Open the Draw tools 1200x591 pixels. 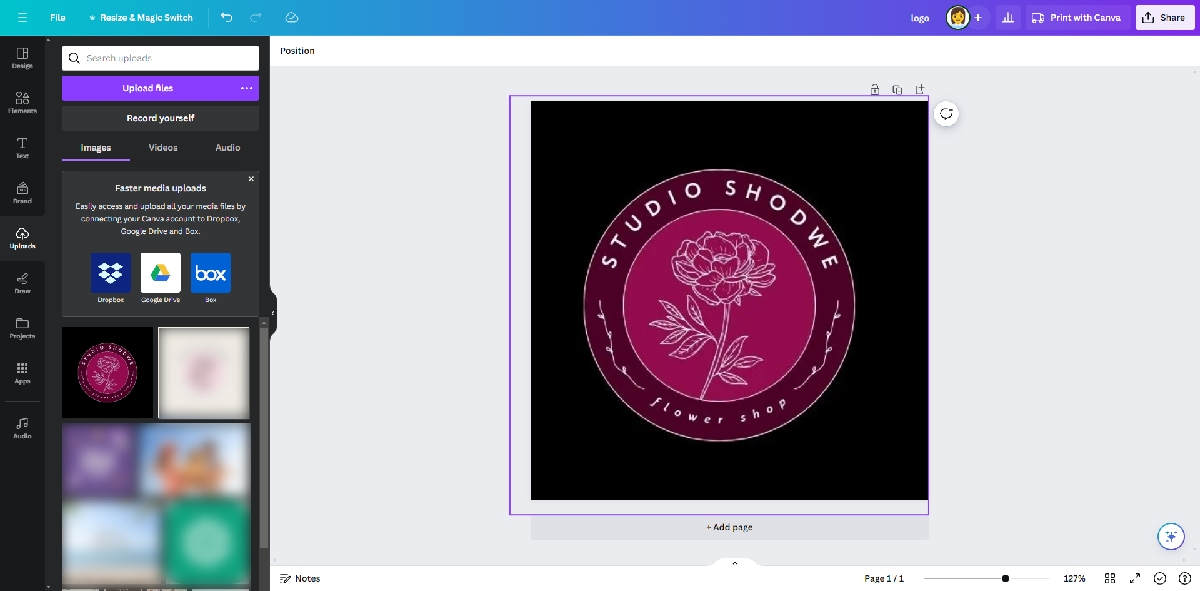(22, 283)
